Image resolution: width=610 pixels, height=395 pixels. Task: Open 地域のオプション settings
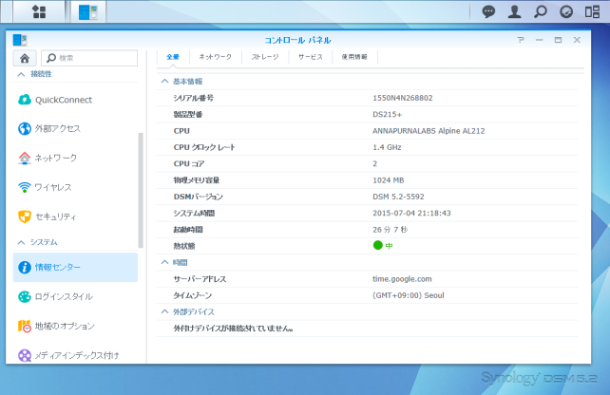tap(75, 326)
